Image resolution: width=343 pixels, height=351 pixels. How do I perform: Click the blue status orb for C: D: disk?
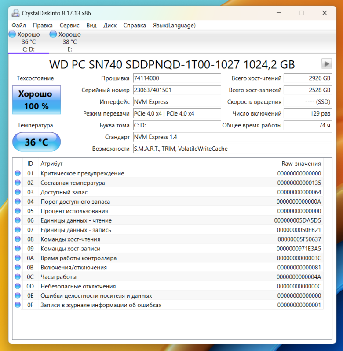(x=12, y=34)
